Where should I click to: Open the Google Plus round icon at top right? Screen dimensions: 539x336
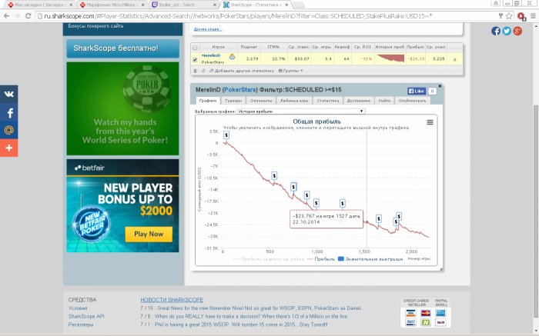pos(517,32)
